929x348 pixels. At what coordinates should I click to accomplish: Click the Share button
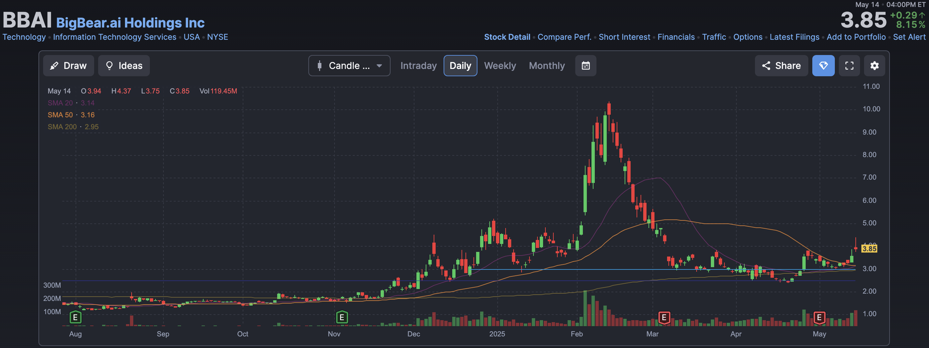781,66
